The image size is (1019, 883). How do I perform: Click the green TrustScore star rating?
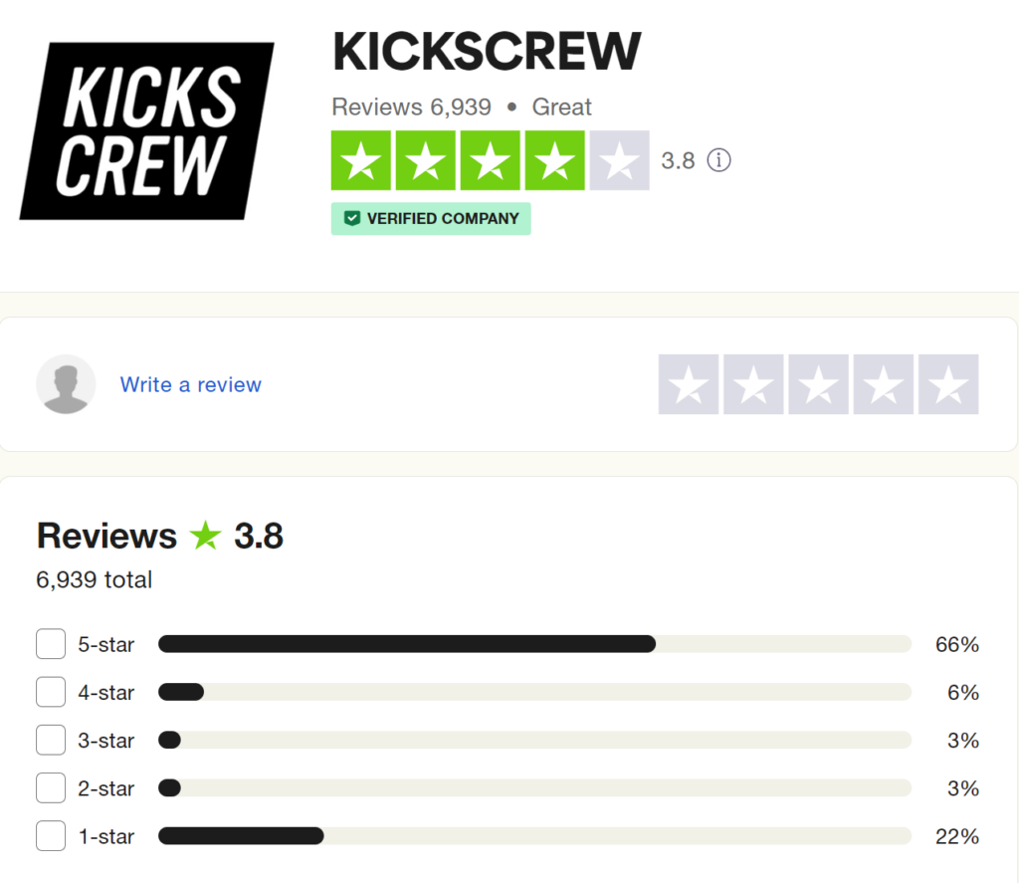pos(490,160)
